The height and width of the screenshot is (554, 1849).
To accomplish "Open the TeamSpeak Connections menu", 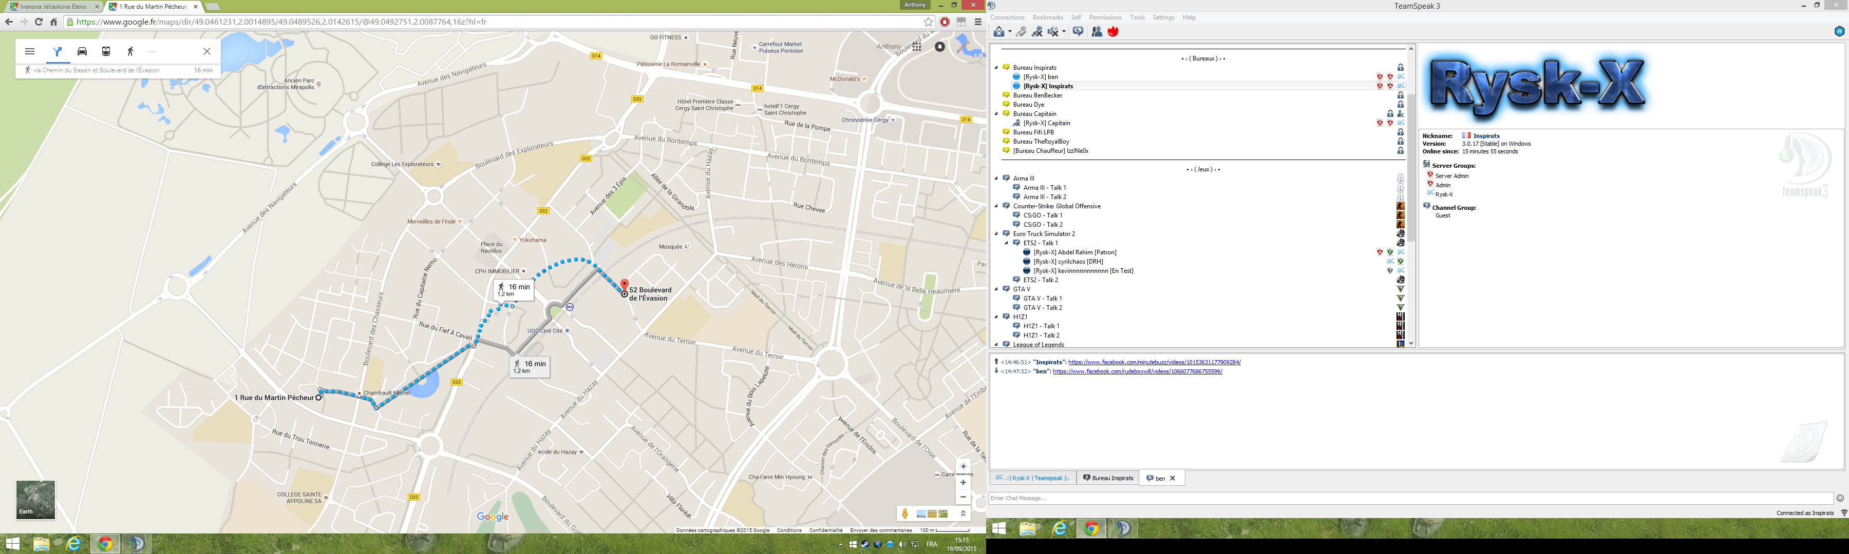I will pyautogui.click(x=1007, y=17).
